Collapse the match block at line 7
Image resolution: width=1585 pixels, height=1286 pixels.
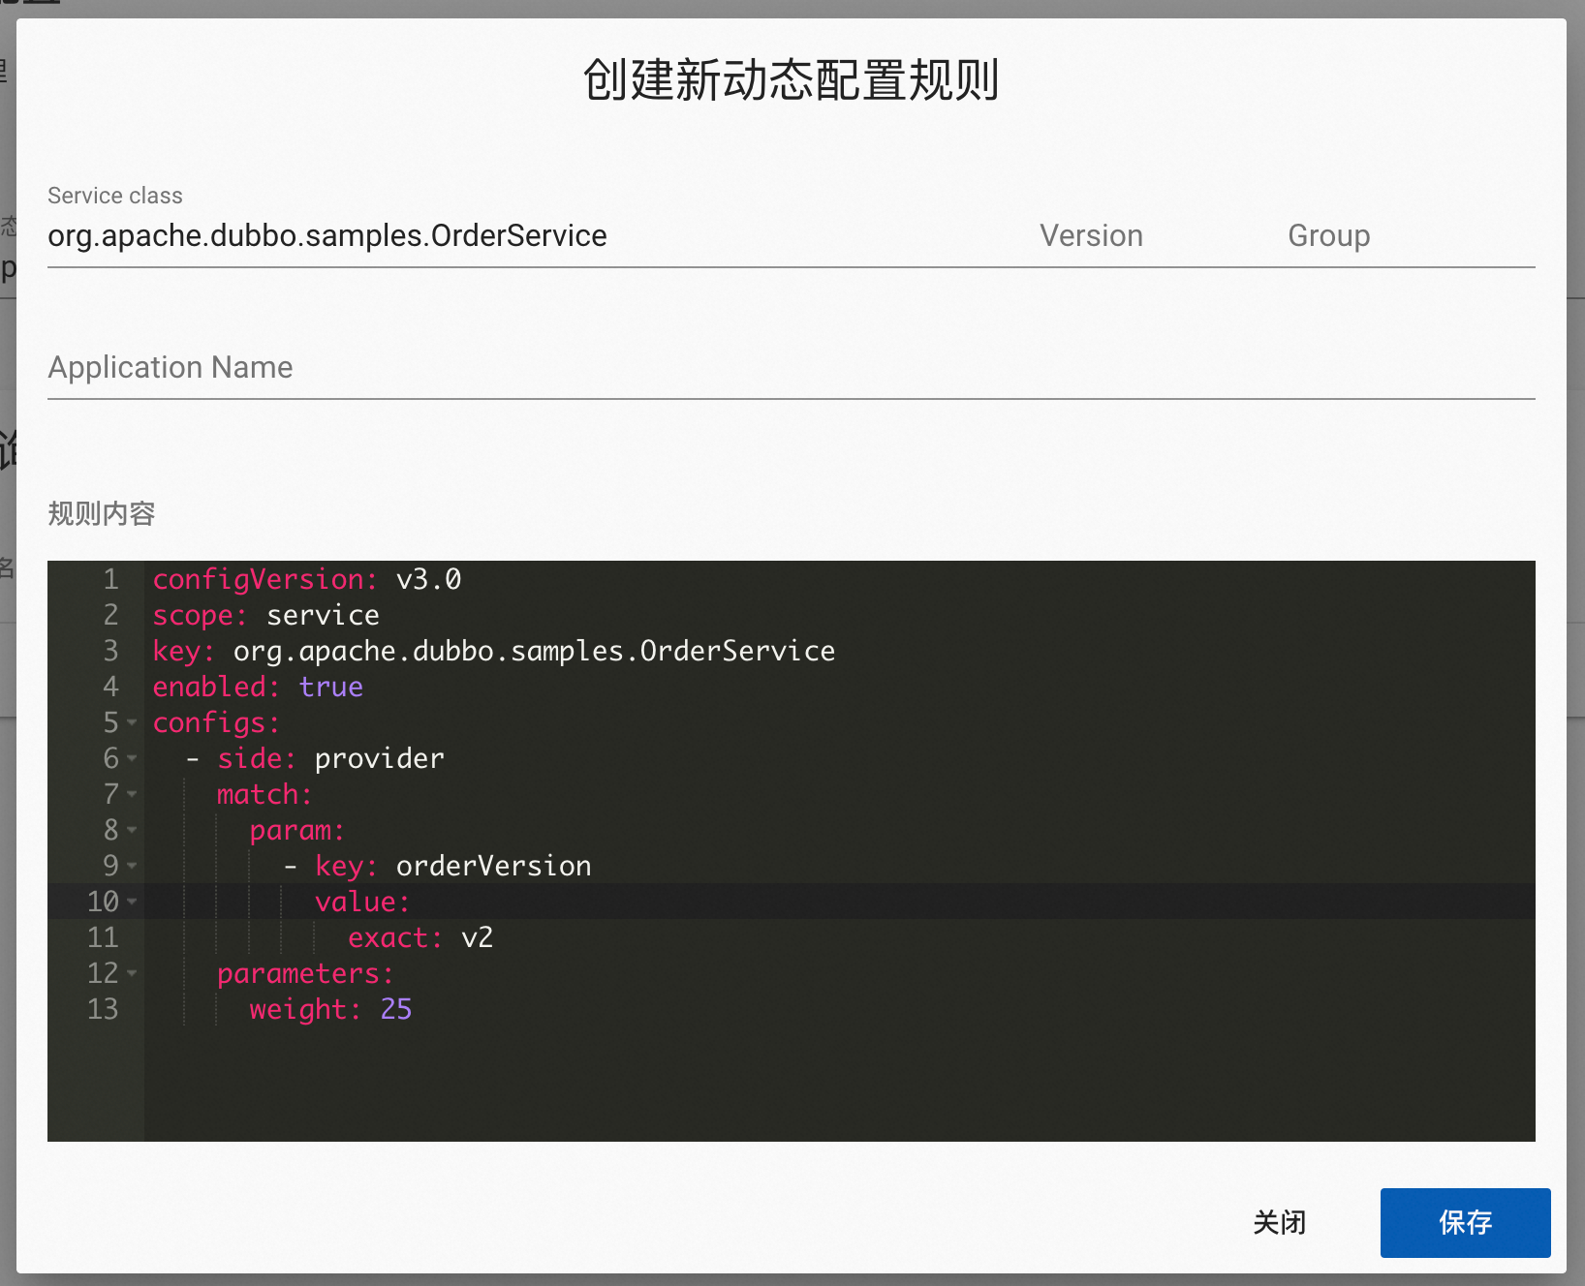(133, 795)
